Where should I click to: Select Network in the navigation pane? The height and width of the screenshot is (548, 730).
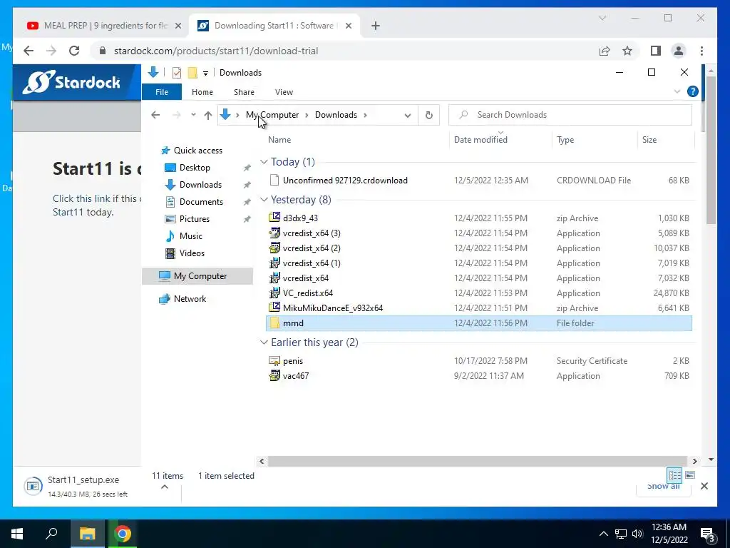point(190,299)
